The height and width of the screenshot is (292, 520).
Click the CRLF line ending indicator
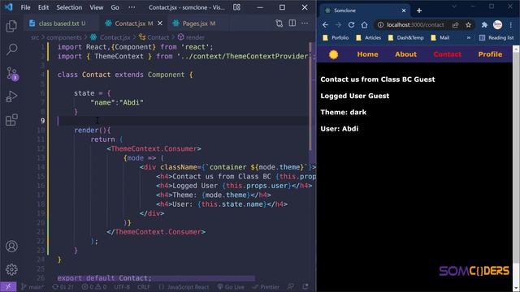tap(144, 287)
